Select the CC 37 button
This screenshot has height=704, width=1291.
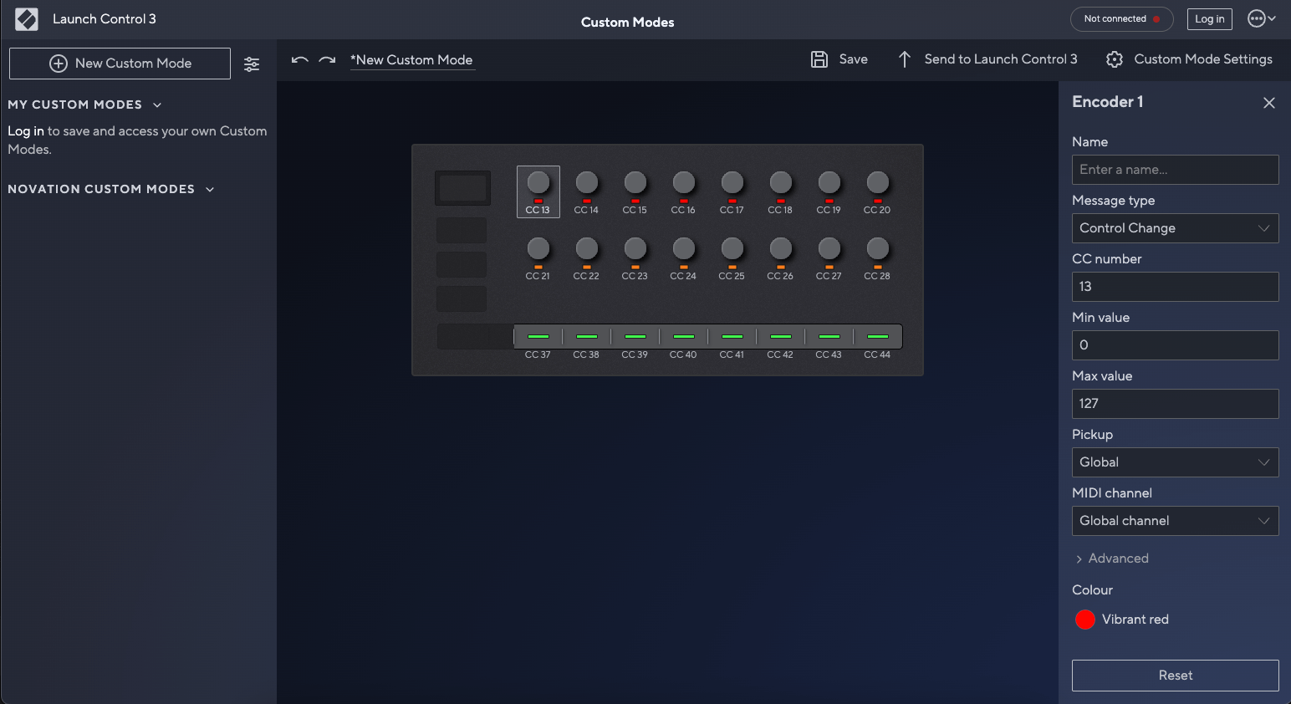tap(538, 336)
